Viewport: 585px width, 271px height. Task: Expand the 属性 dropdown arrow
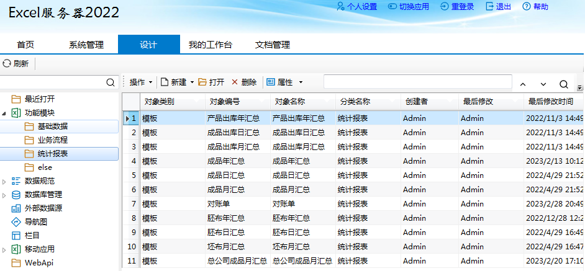click(x=301, y=82)
